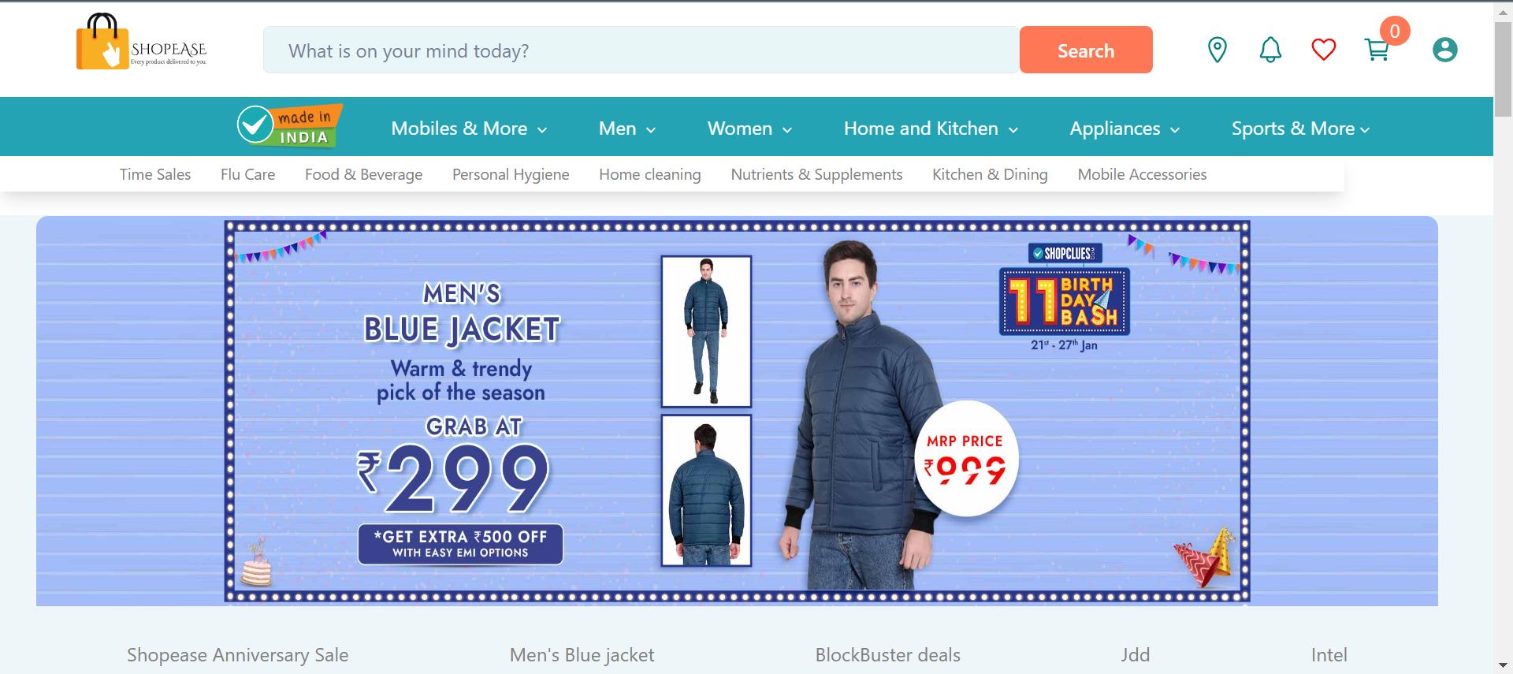
Task: Expand Home and Kitchen menu
Action: [931, 128]
